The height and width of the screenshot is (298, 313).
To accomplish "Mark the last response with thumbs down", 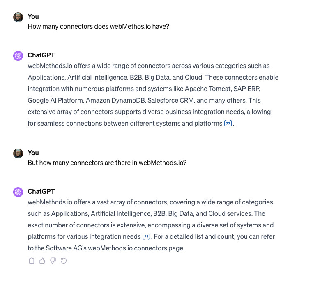I will 53,261.
